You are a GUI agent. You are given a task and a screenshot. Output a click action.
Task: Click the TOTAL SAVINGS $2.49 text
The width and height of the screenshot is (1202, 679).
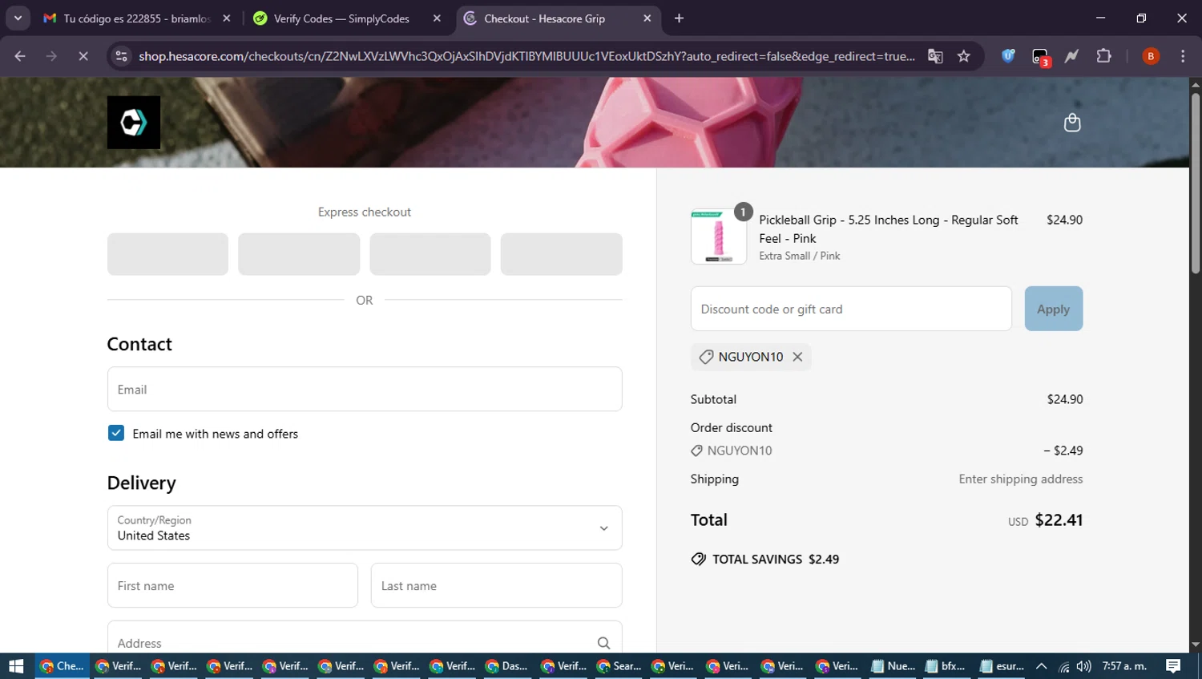776,559
